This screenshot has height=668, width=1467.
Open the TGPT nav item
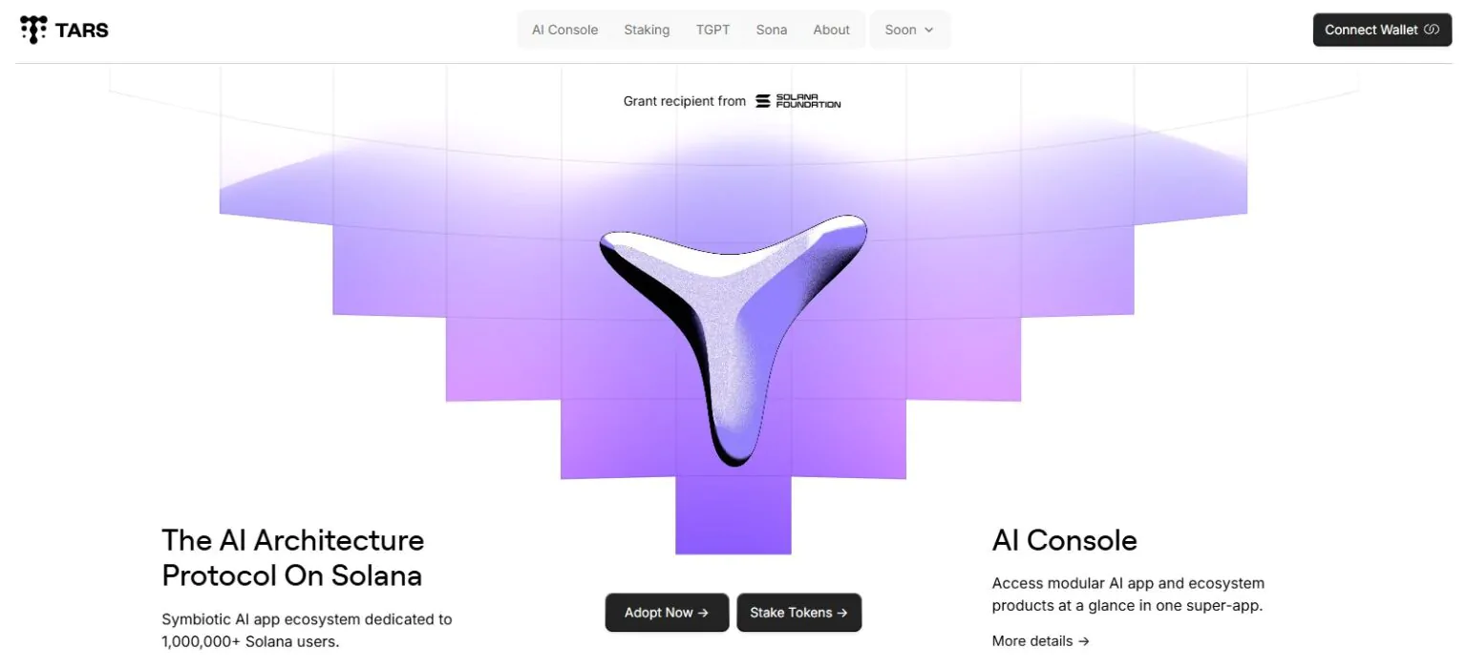tap(712, 30)
